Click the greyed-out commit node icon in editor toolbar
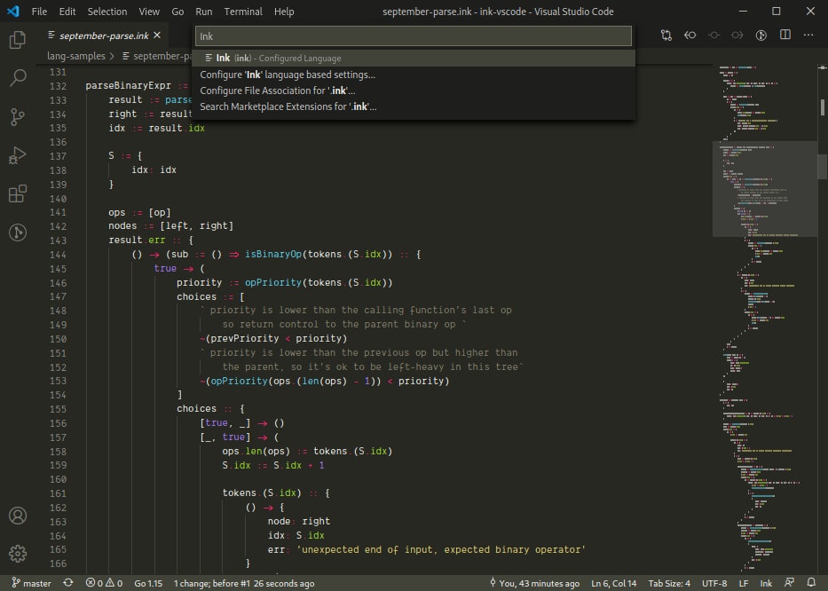828x591 pixels. click(714, 35)
